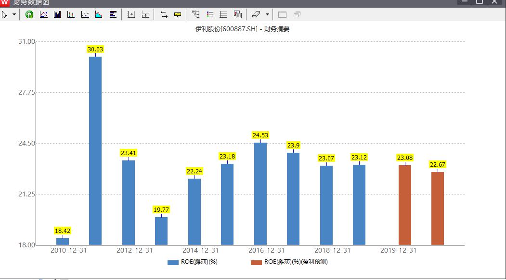The image size is (506, 280).
Task: Select the eraser tool
Action: [256, 15]
